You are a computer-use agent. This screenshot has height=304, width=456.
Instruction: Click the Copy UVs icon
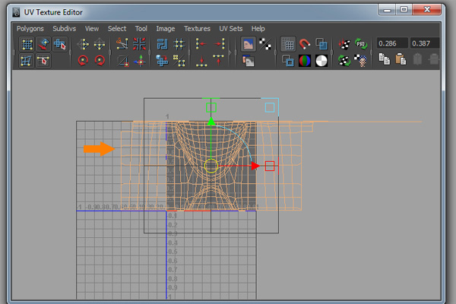(385, 61)
